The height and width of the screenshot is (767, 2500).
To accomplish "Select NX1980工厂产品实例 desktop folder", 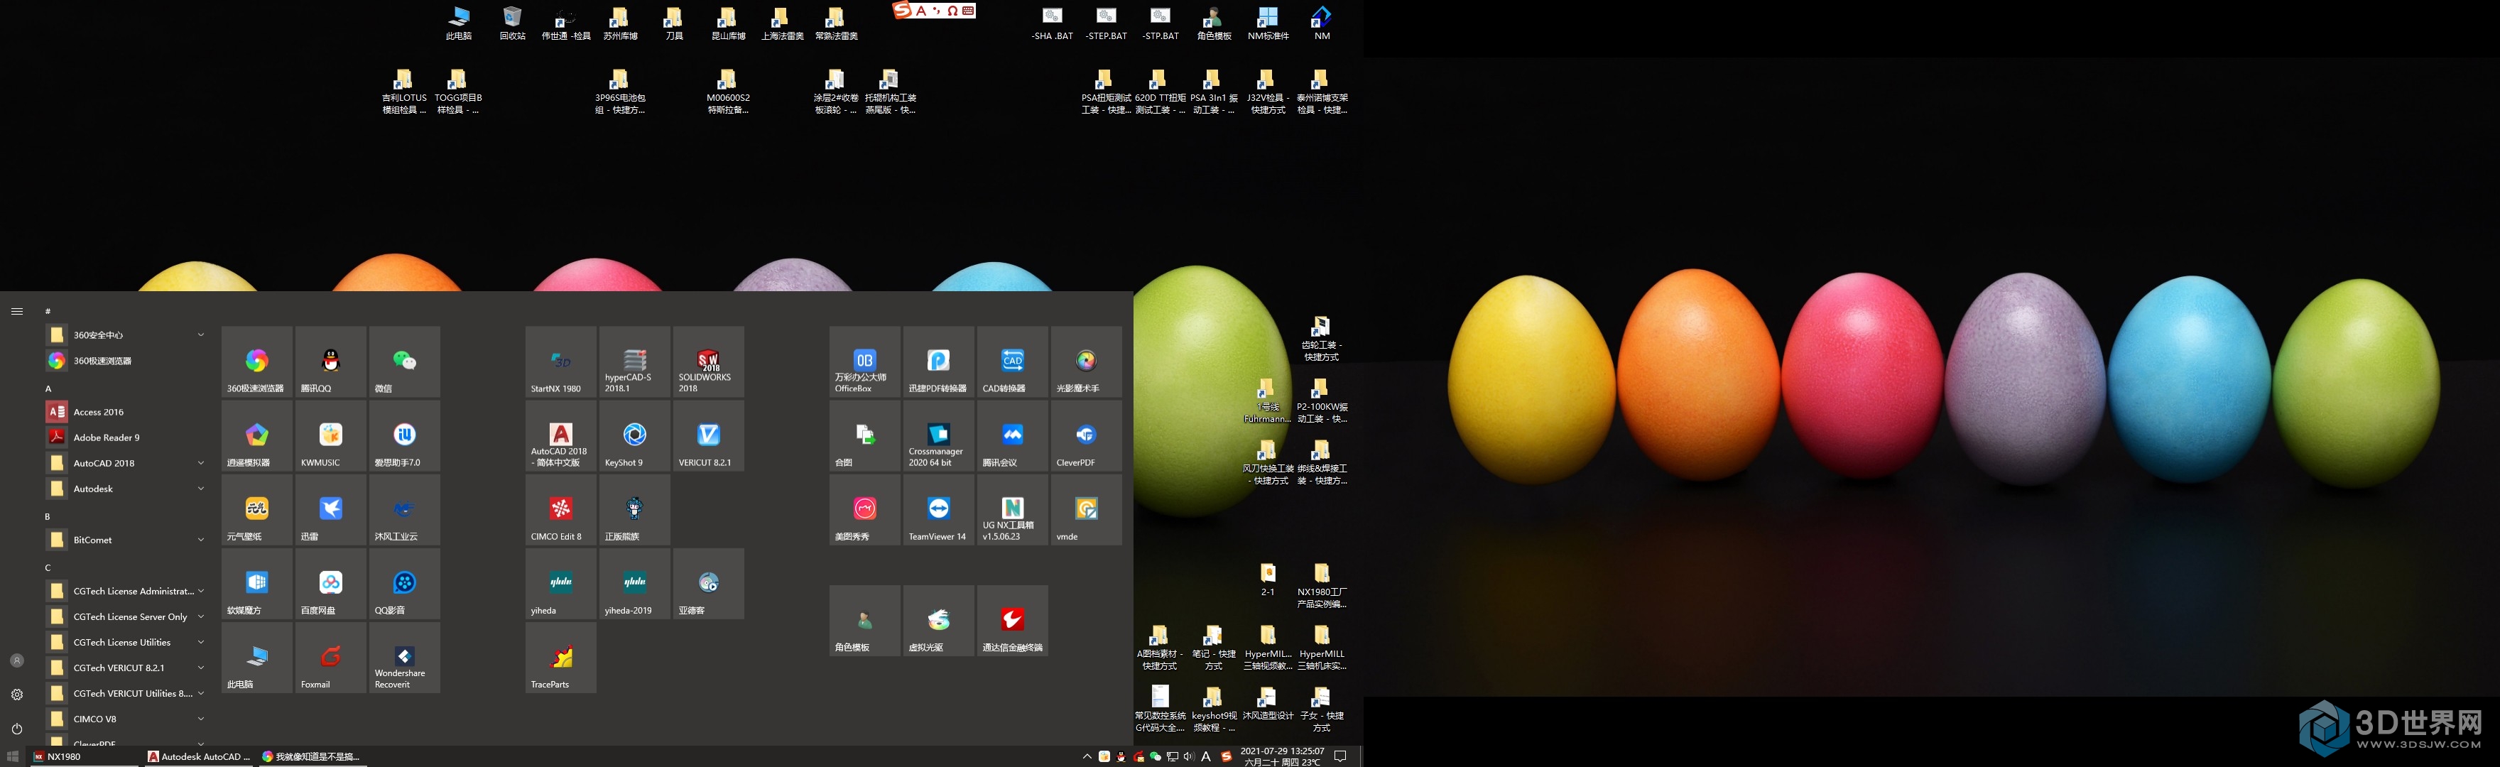I will tap(1322, 585).
